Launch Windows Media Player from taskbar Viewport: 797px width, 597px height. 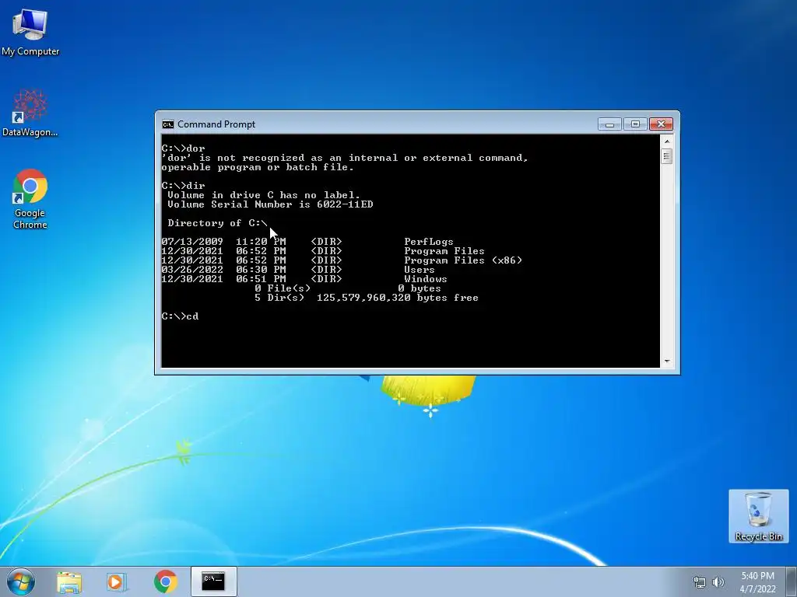(x=117, y=581)
